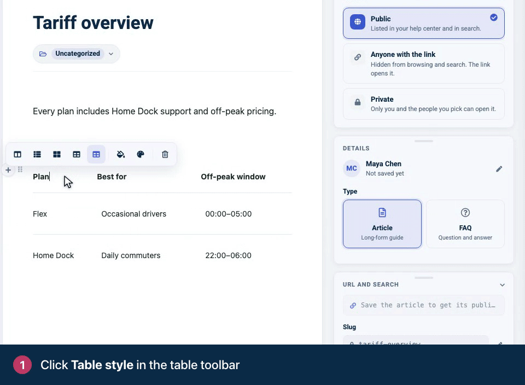The image size is (525, 385).
Task: Click the plus button beside the table
Action: (8, 170)
